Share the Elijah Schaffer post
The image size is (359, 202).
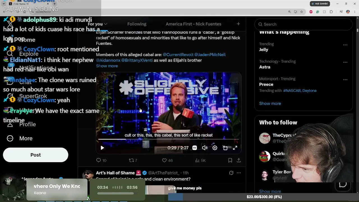[239, 160]
